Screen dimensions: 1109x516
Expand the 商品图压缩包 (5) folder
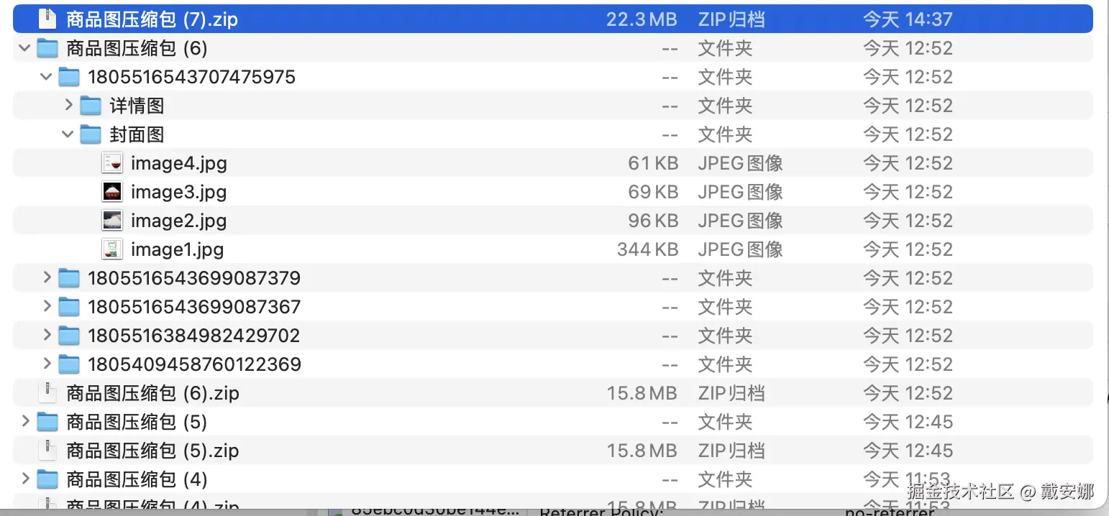(x=26, y=421)
